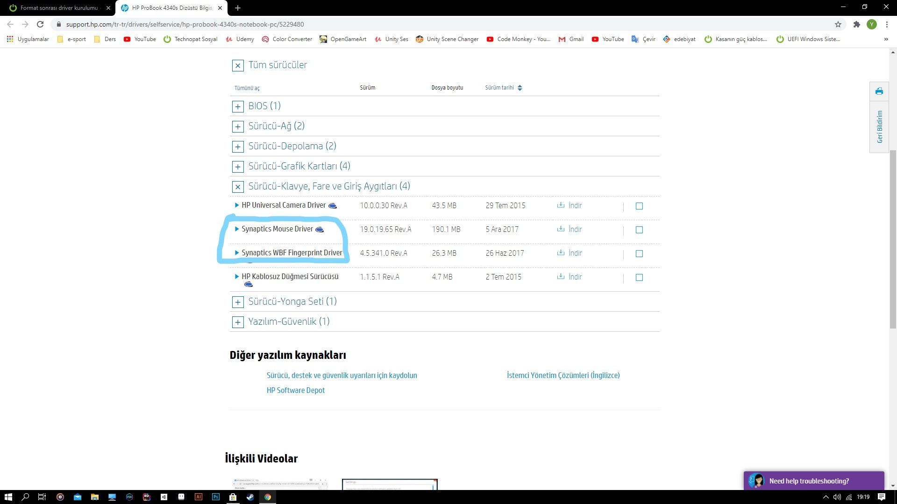Click the download icon for Synaptics Mouse Driver
The image size is (897, 504).
(561, 229)
